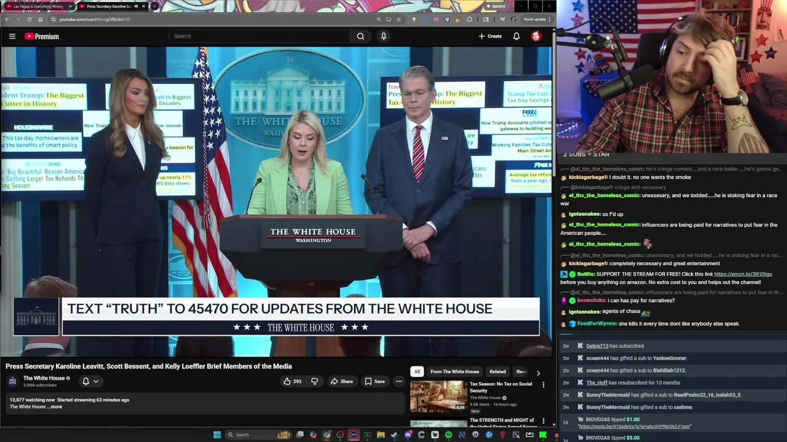Open Chrome menu via Finish update
This screenshot has height=442, width=787.
coord(537,19)
